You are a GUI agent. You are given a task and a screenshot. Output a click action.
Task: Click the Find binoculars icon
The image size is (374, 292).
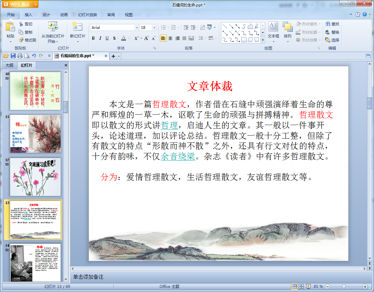coord(328,24)
